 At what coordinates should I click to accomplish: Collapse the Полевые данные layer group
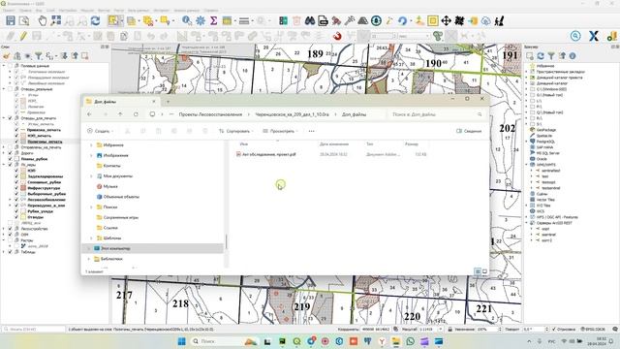coord(4,66)
